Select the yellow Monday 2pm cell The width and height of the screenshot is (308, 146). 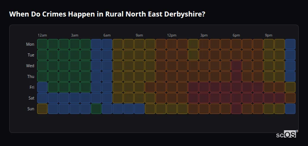click(193, 44)
